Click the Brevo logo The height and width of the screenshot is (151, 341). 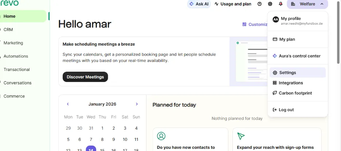9,3
